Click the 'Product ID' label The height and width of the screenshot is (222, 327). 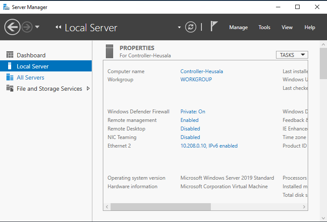pyautogui.click(x=295, y=145)
